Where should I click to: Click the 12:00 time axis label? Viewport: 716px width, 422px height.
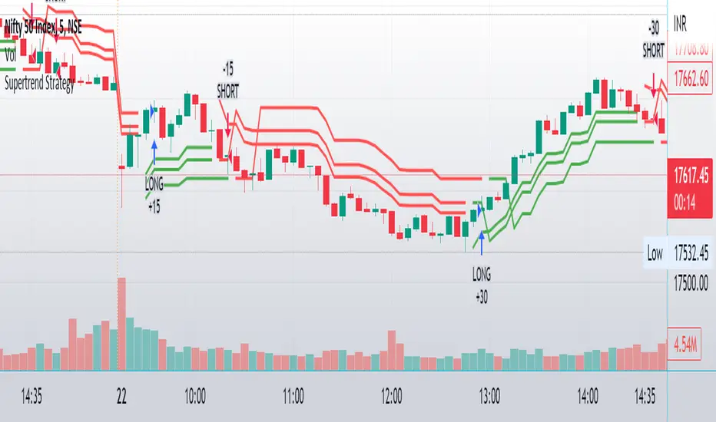pos(392,398)
